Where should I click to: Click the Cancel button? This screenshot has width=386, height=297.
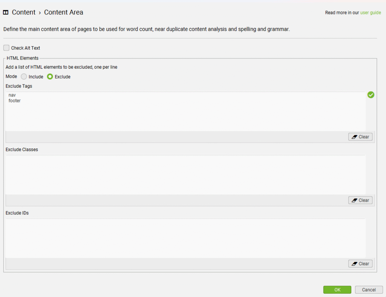coord(369,289)
